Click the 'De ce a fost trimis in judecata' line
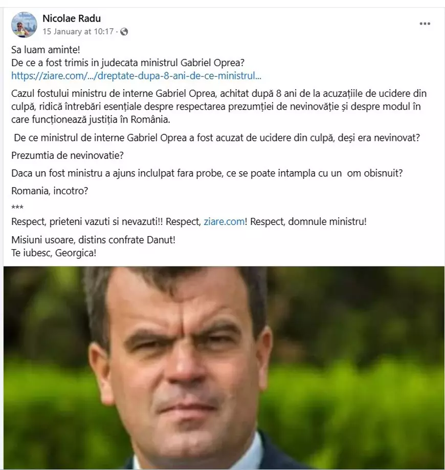445x470 pixels. click(x=128, y=63)
